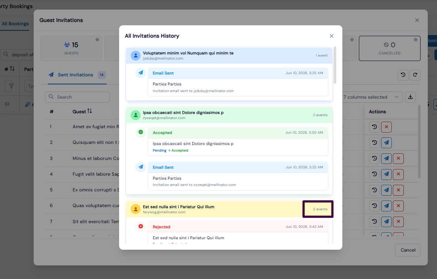Close the Guest Invitations panel

pyautogui.click(x=417, y=20)
